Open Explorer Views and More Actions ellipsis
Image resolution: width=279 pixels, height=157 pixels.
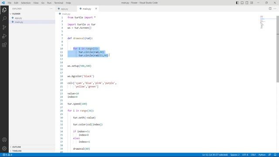(x=51, y=9)
